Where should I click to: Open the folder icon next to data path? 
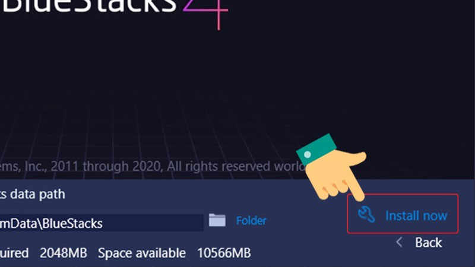(x=217, y=220)
